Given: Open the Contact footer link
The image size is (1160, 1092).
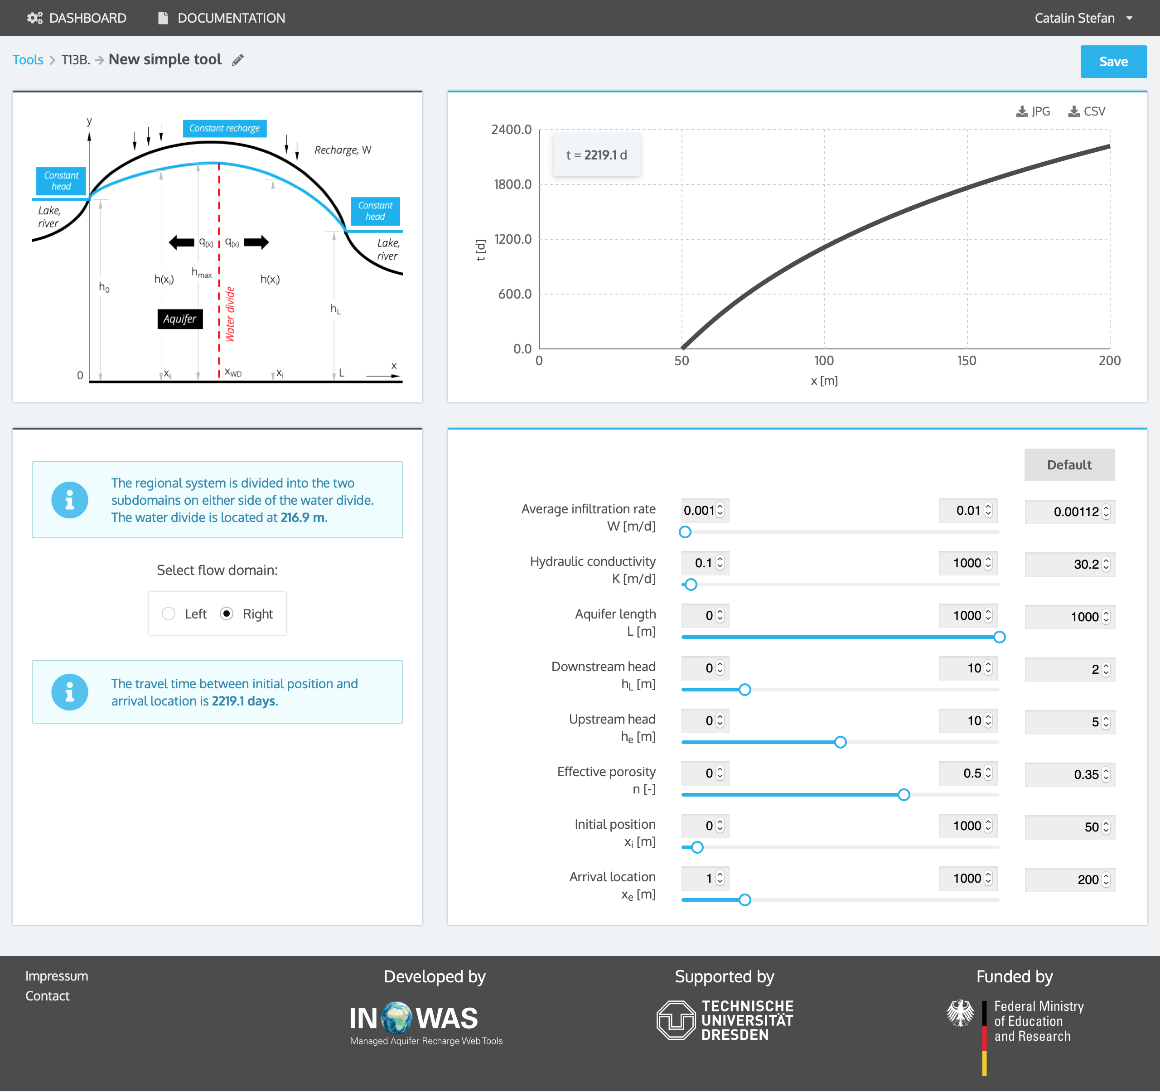Looking at the screenshot, I should (x=47, y=996).
